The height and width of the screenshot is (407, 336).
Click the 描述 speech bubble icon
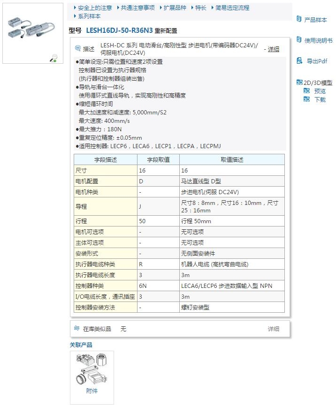tap(78, 48)
